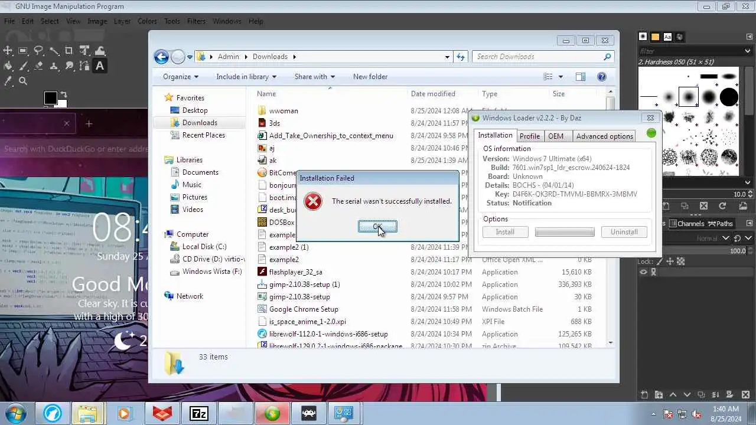This screenshot has height=425, width=756.
Task: Toggle lock position and size icon
Action: [670, 261]
